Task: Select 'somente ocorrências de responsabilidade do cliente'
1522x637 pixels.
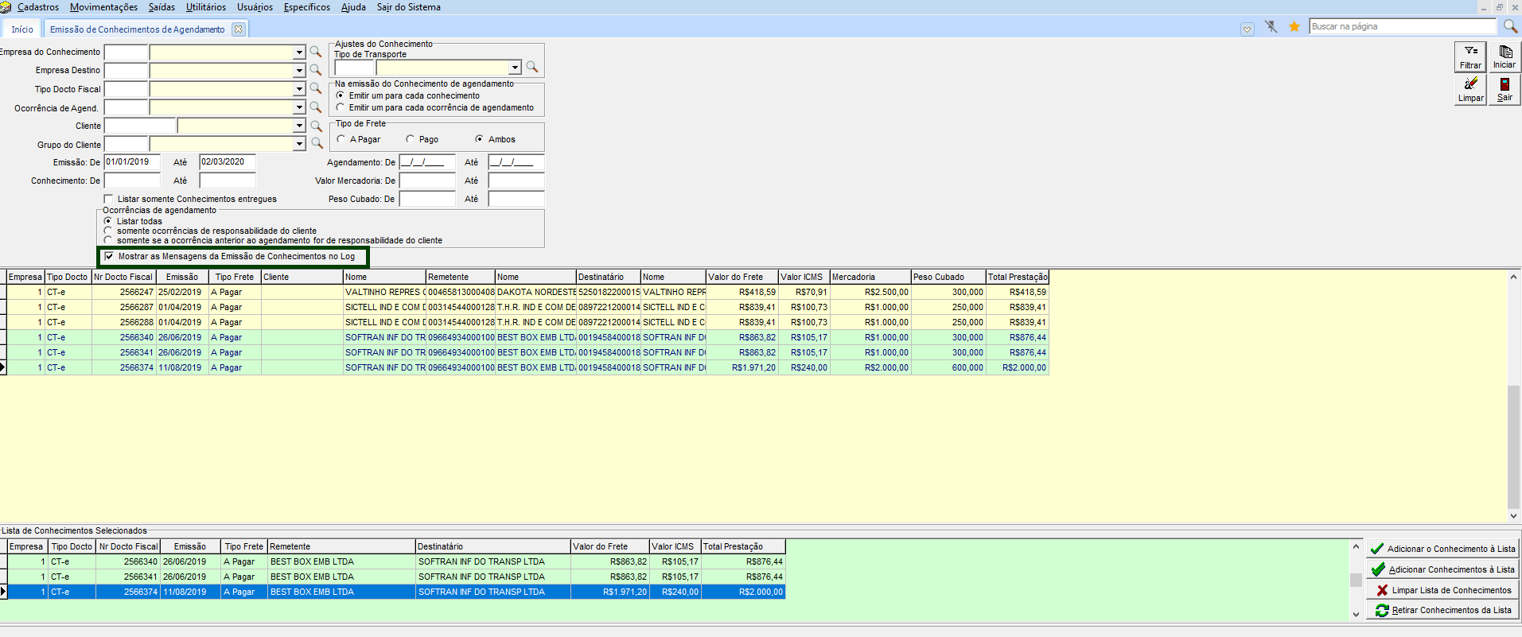Action: coord(108,231)
